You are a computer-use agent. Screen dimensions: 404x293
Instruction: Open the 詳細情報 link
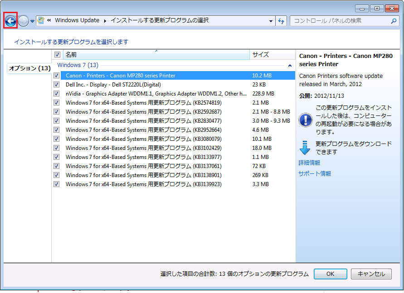pos(309,163)
